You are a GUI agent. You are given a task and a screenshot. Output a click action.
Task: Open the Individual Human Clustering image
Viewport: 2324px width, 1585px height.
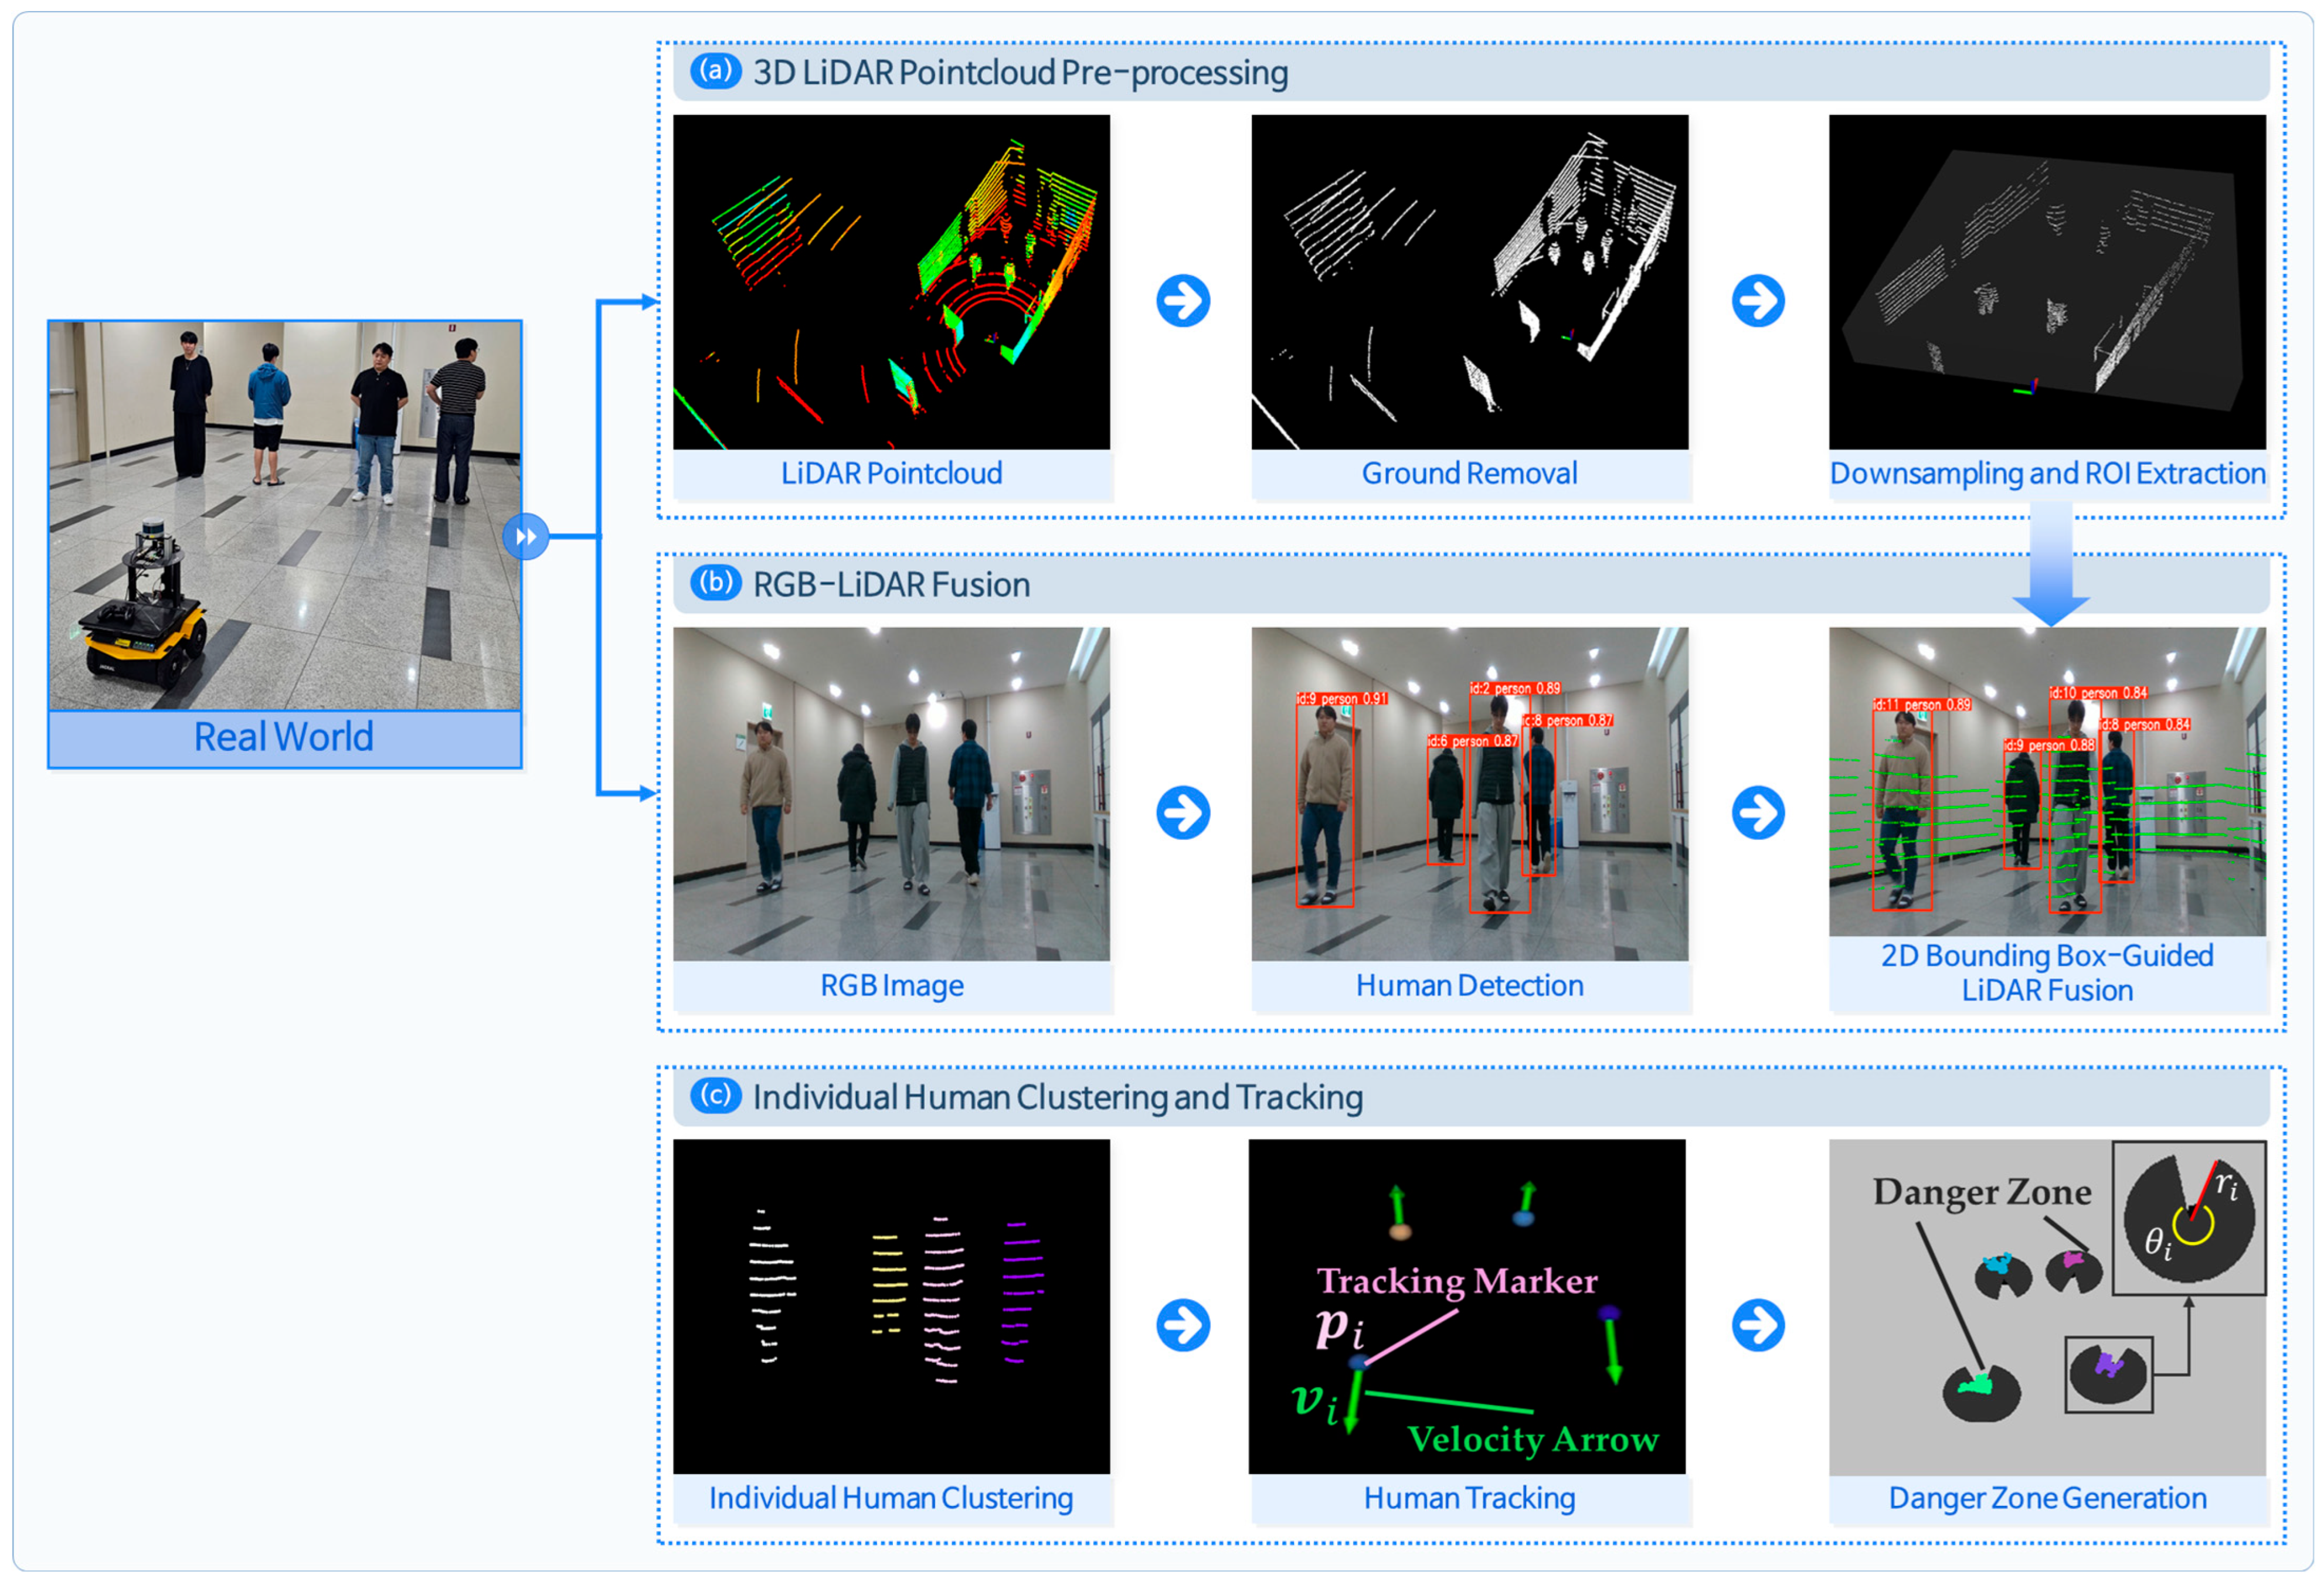coord(891,1306)
